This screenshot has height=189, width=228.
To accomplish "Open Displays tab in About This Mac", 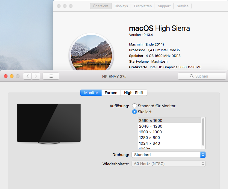I will (121, 6).
